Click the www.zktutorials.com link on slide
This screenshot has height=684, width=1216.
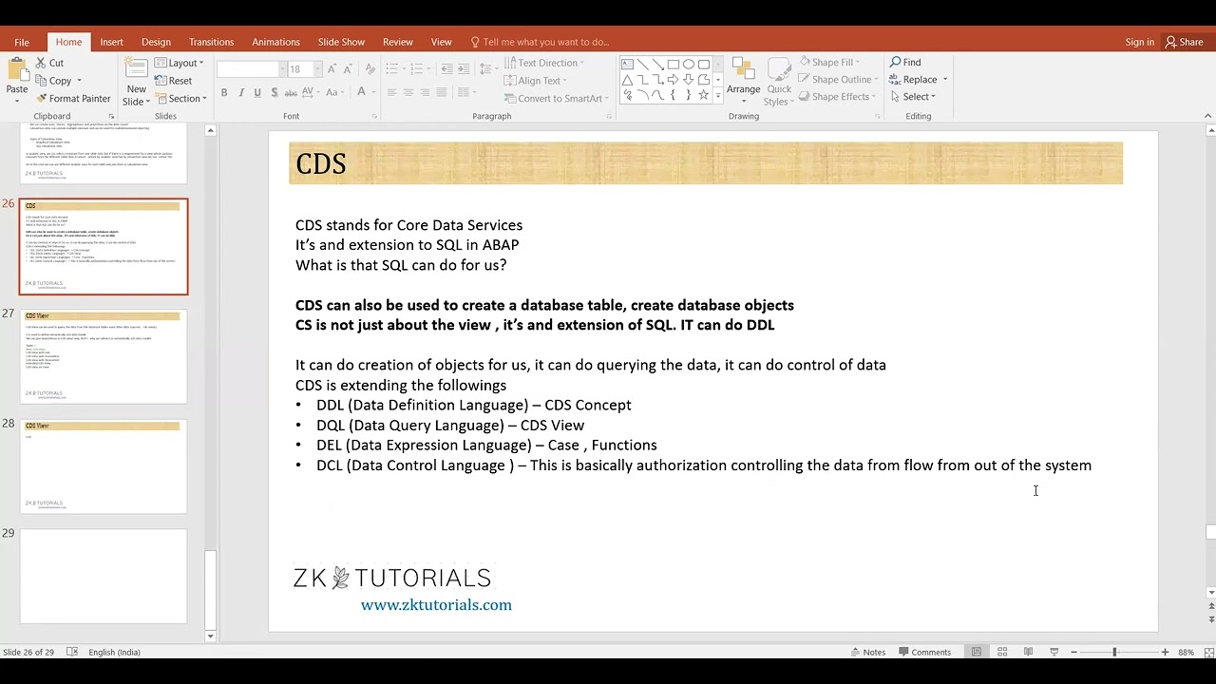436,605
